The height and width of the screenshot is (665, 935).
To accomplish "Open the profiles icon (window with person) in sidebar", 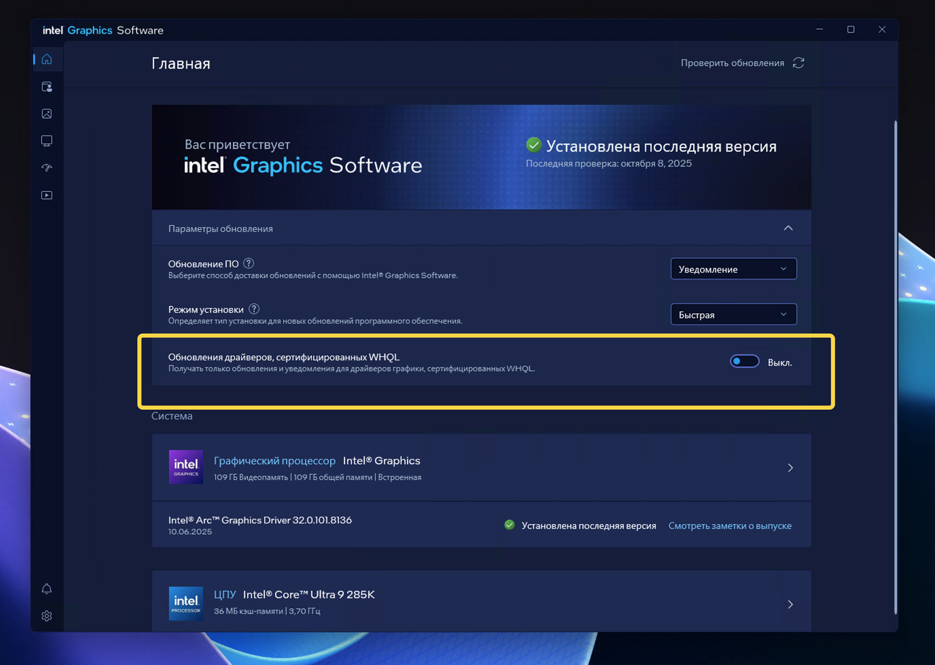I will (47, 87).
